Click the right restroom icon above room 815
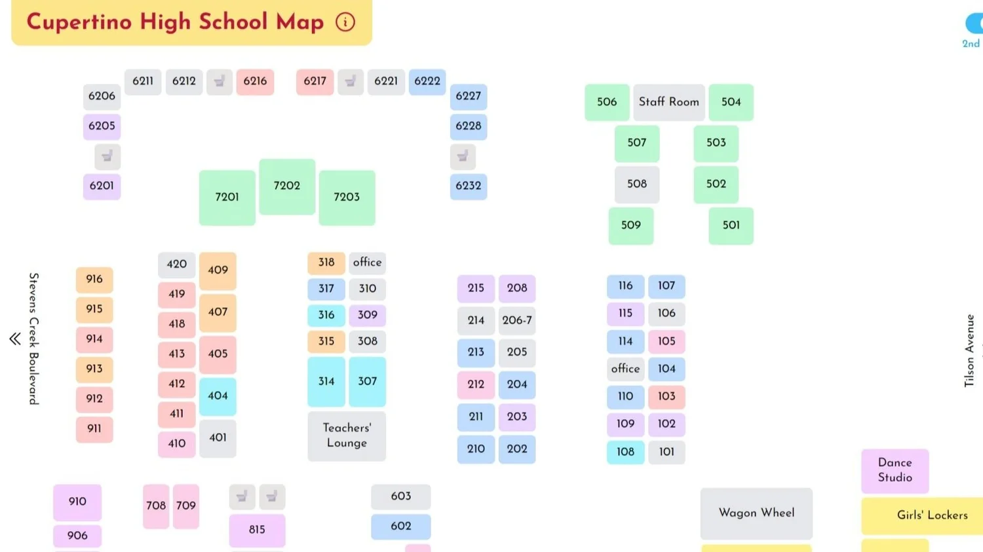Image resolution: width=983 pixels, height=552 pixels. point(272,496)
